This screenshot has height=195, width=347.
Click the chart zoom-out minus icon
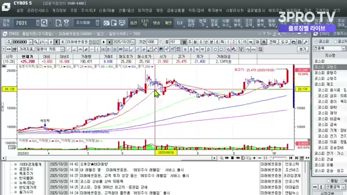pos(260,158)
